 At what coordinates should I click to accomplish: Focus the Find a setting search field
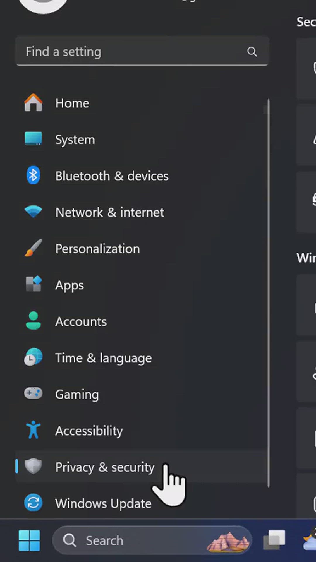click(132, 52)
